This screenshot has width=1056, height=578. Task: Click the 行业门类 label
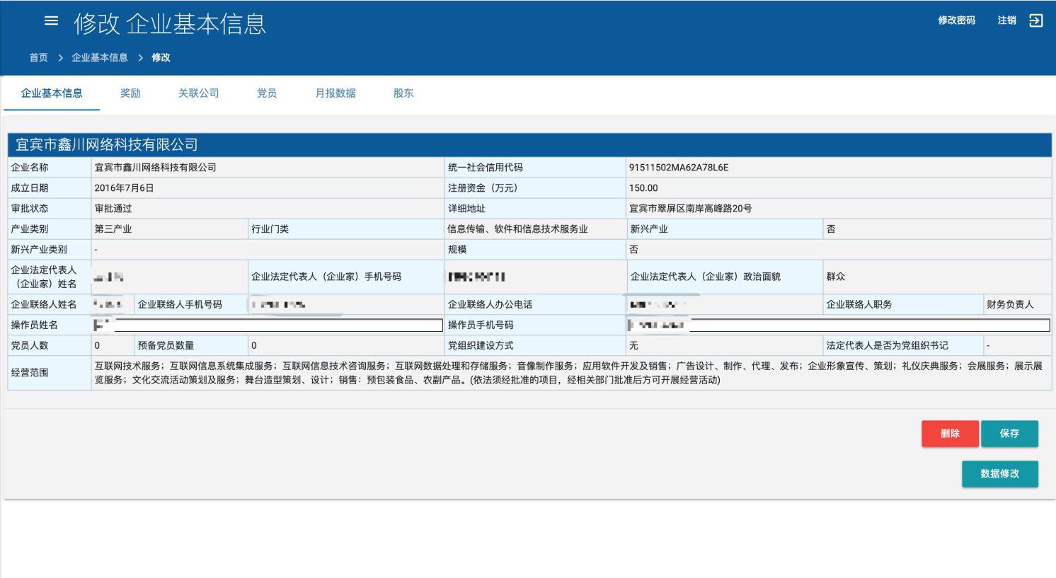click(270, 229)
